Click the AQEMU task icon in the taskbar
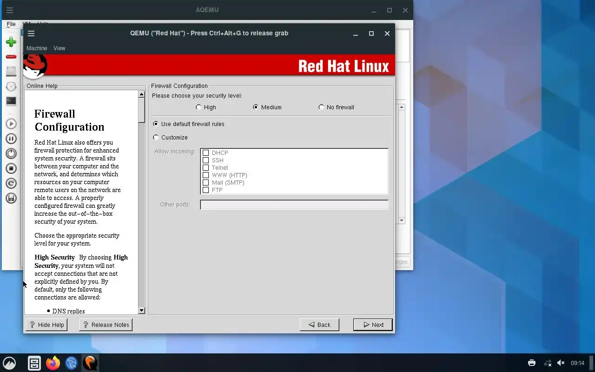Viewport: 595px width, 372px height. [x=90, y=363]
